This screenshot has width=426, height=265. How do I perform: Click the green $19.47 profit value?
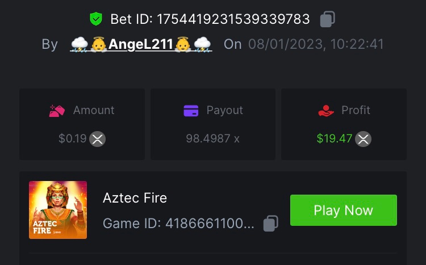(335, 138)
